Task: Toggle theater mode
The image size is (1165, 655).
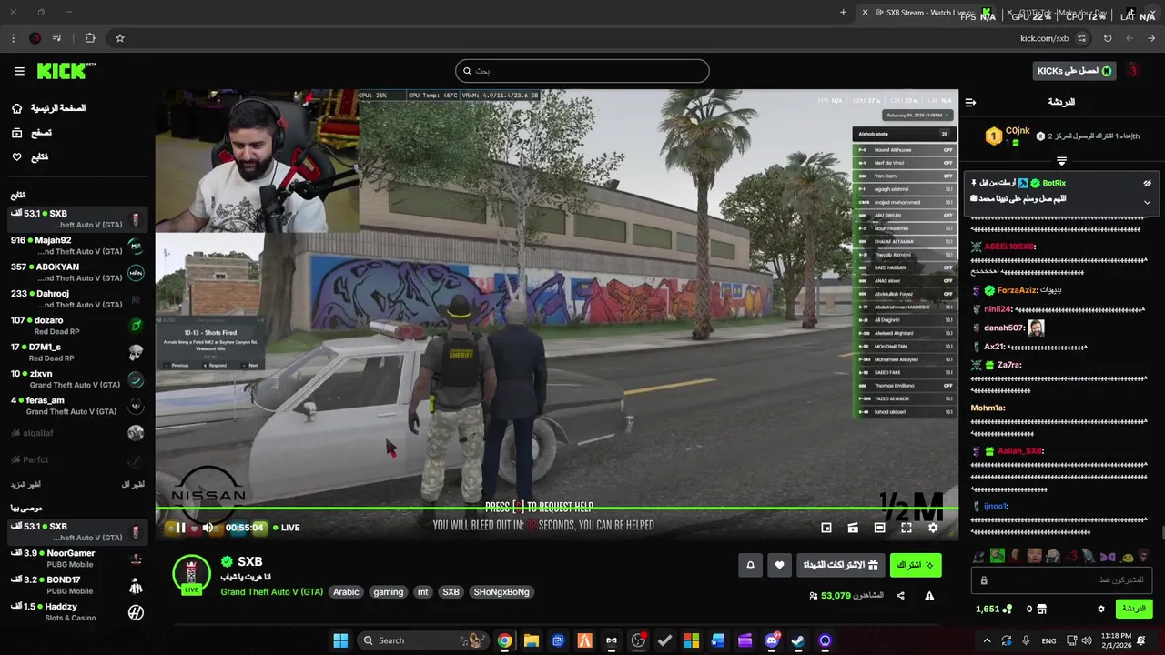Action: (879, 528)
